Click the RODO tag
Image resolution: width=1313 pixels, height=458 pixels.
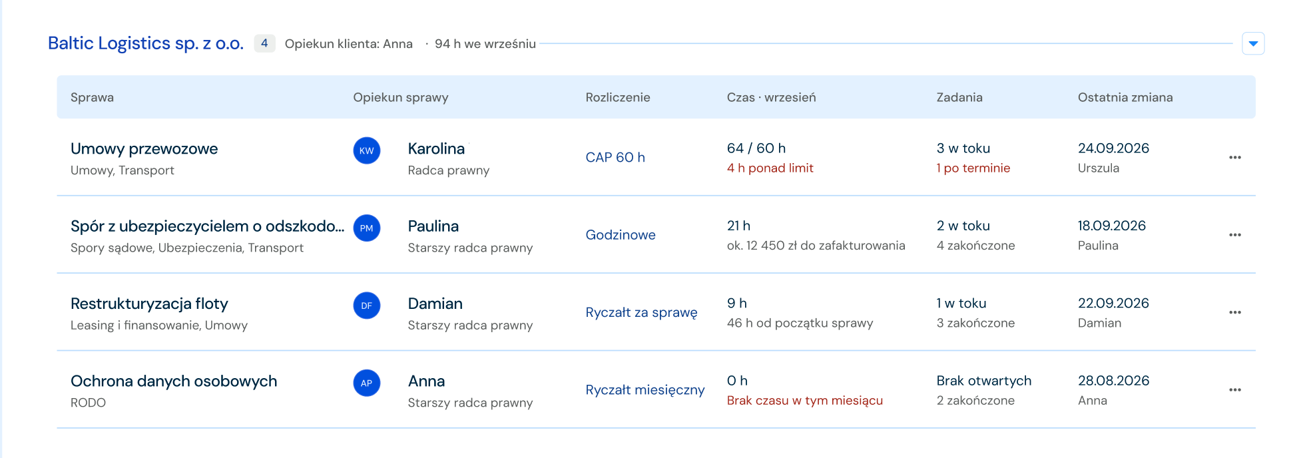(88, 403)
